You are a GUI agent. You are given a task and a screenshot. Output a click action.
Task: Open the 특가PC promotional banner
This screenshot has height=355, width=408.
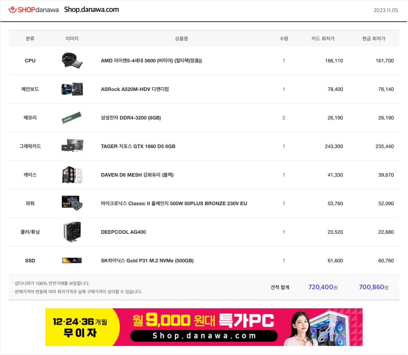(204, 327)
